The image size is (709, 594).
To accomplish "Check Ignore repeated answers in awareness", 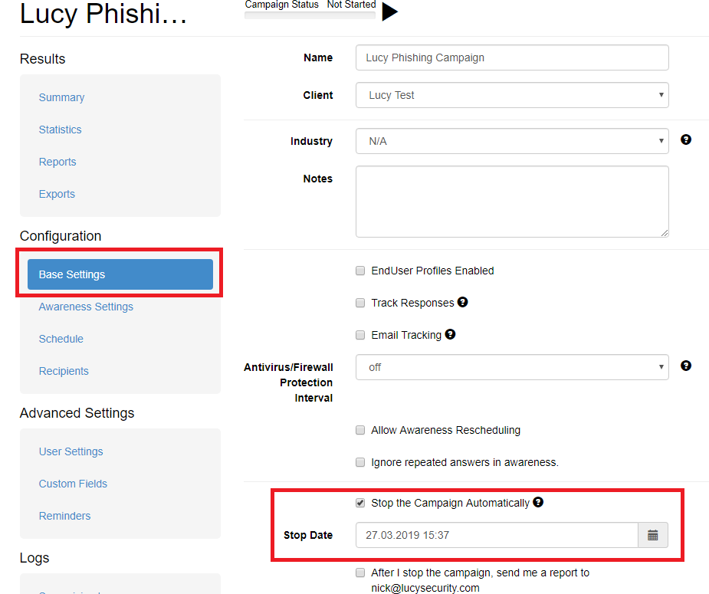I will pyautogui.click(x=360, y=462).
